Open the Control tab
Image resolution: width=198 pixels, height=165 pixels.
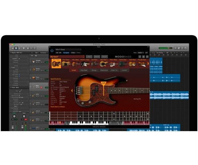point(124,70)
